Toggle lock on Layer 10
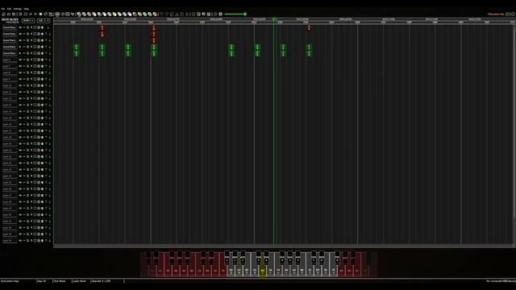 (x=27, y=85)
